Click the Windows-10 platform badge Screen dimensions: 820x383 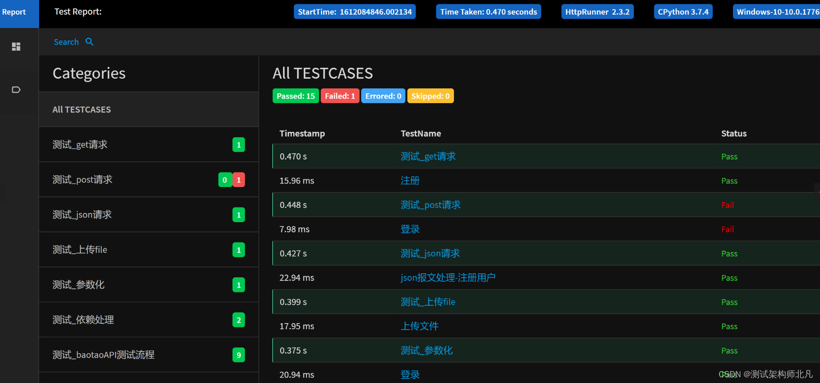pos(776,12)
